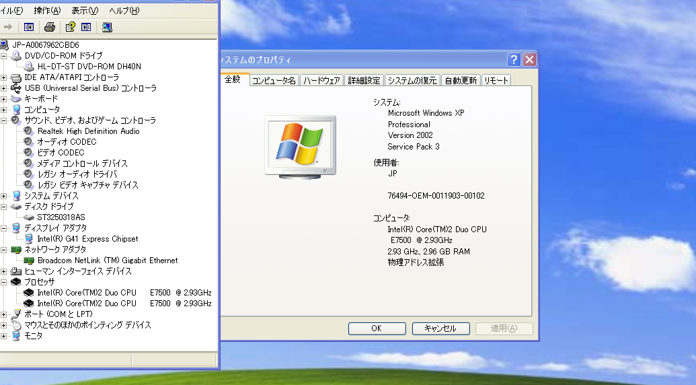This screenshot has width=696, height=385.
Task: Select レガシ オーディオ ドライバ entry
Action: 77,174
